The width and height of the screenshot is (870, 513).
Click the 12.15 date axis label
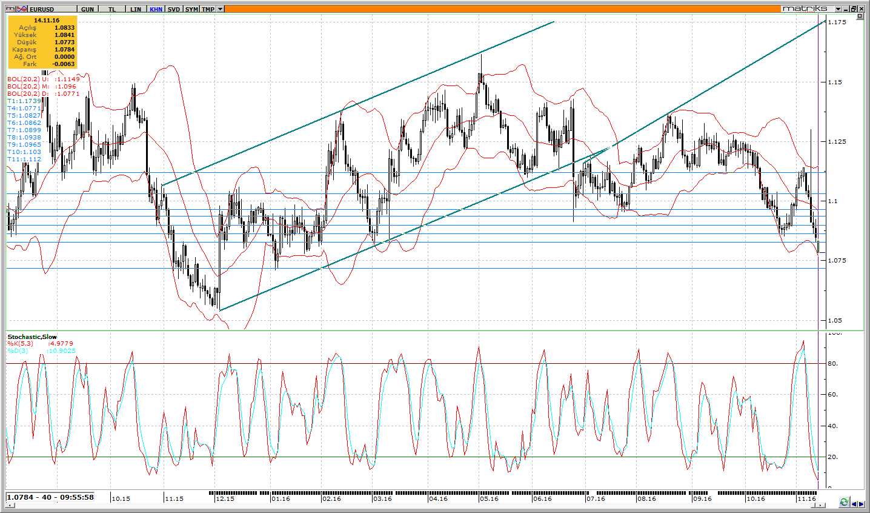(225, 499)
